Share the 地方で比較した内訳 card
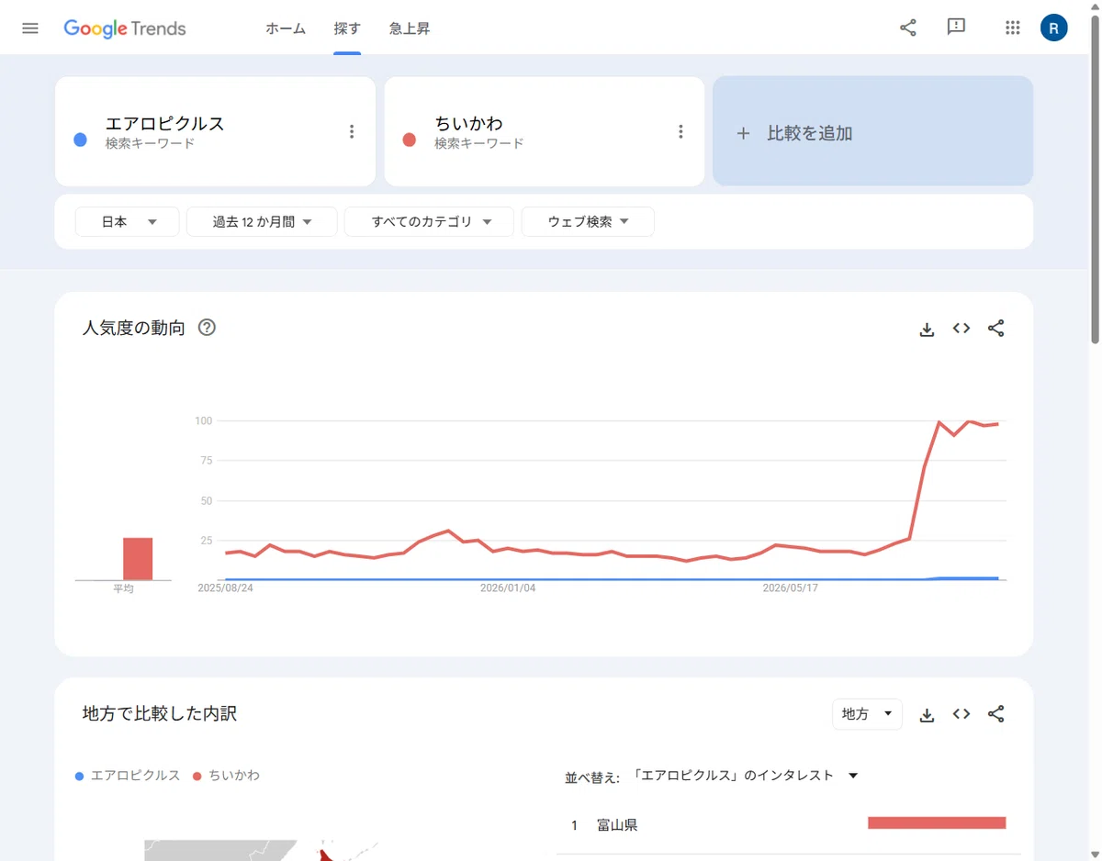The image size is (1102, 861). [x=996, y=714]
